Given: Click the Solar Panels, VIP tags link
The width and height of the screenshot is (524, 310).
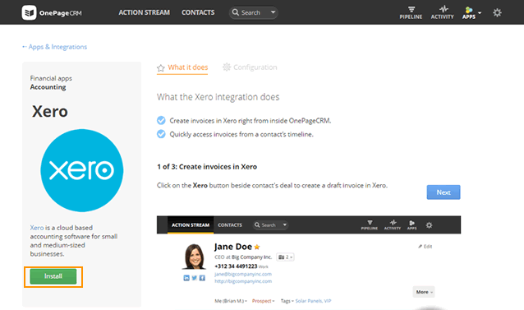Looking at the screenshot, I should pyautogui.click(x=313, y=301).
